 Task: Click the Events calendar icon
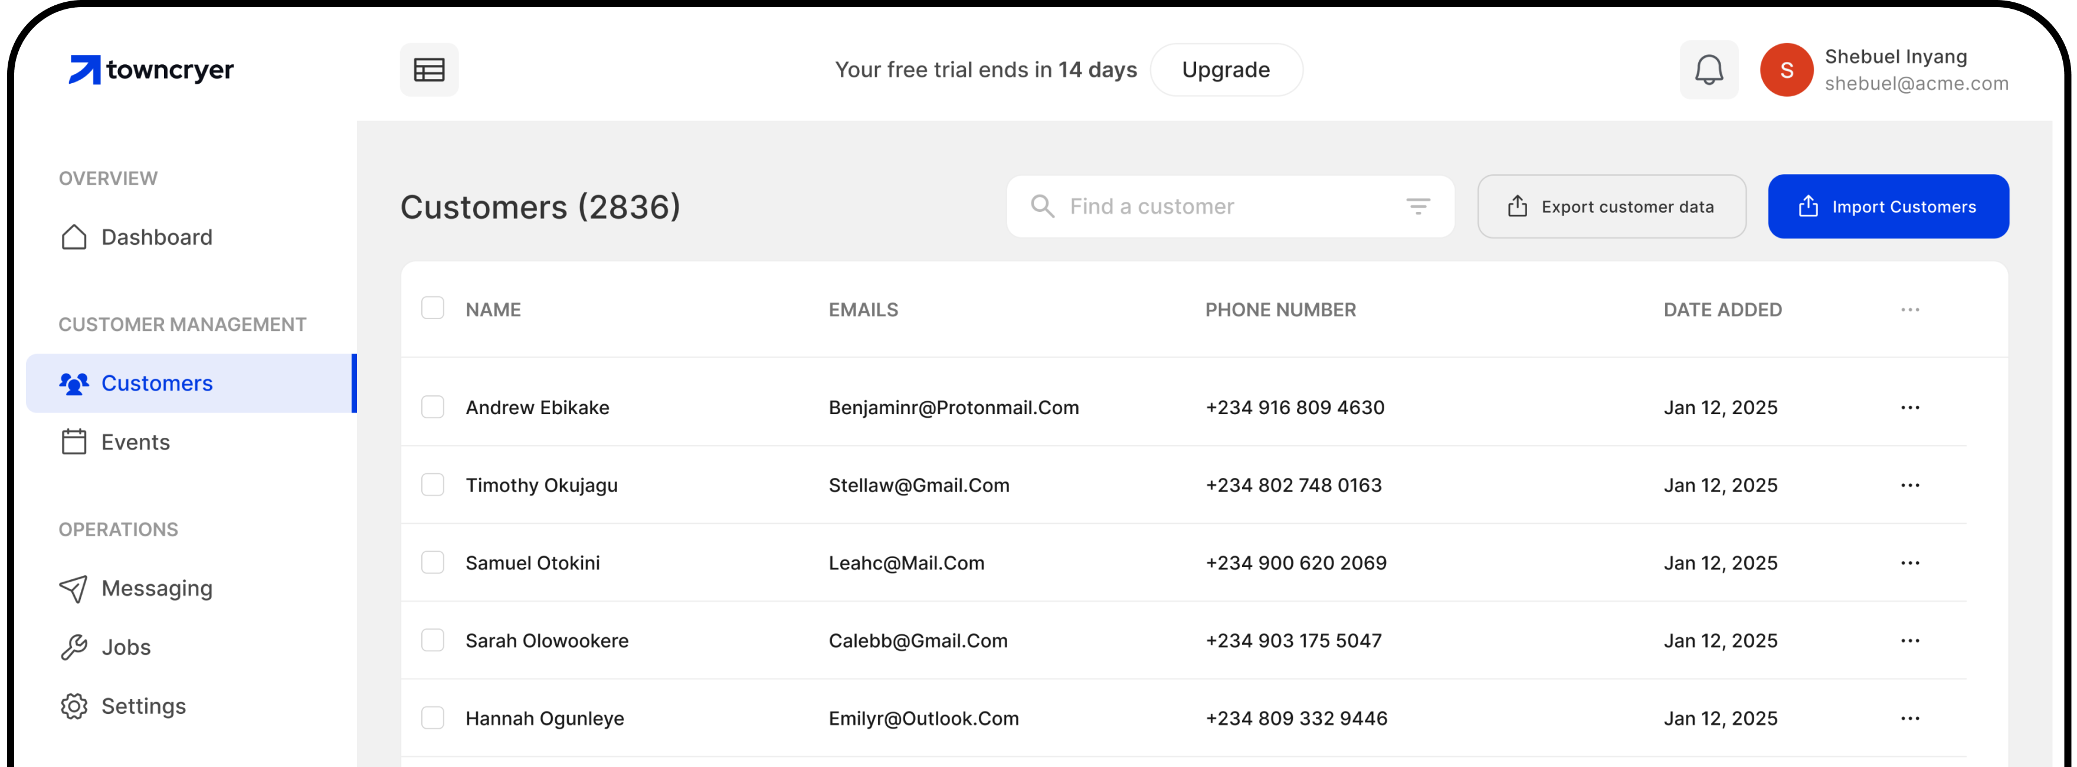pos(74,442)
